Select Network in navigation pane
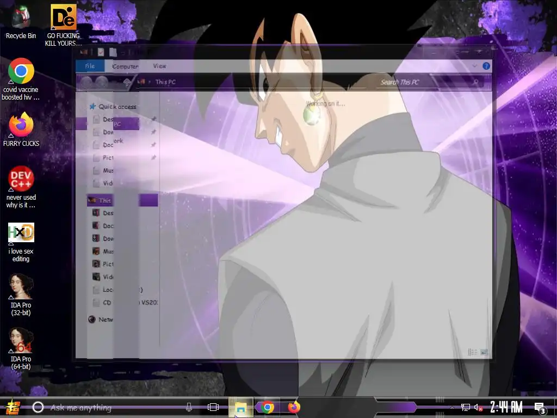Screen dimensions: 557x418 (x=101, y=319)
